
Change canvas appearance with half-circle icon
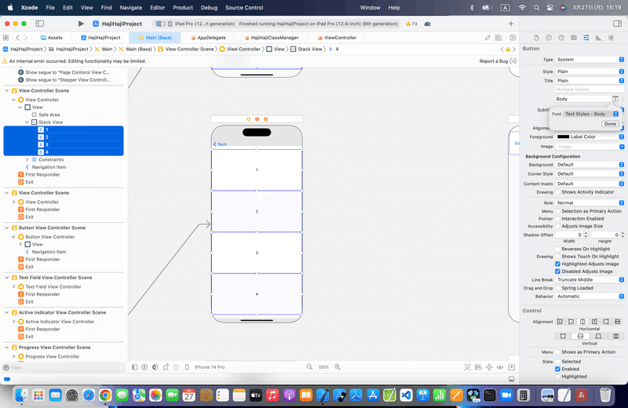click(x=155, y=366)
